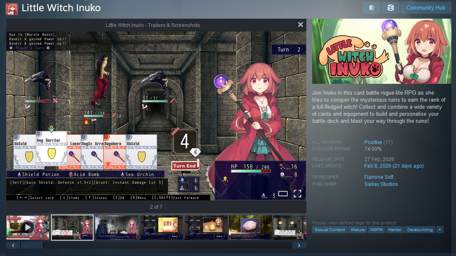Select the fifth thumbnail with campfire
The image size is (456, 256).
click(206, 227)
